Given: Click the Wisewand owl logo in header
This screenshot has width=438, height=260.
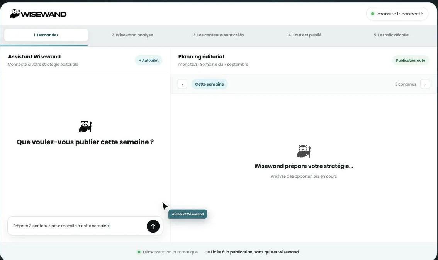Looking at the screenshot, I should (x=38, y=14).
